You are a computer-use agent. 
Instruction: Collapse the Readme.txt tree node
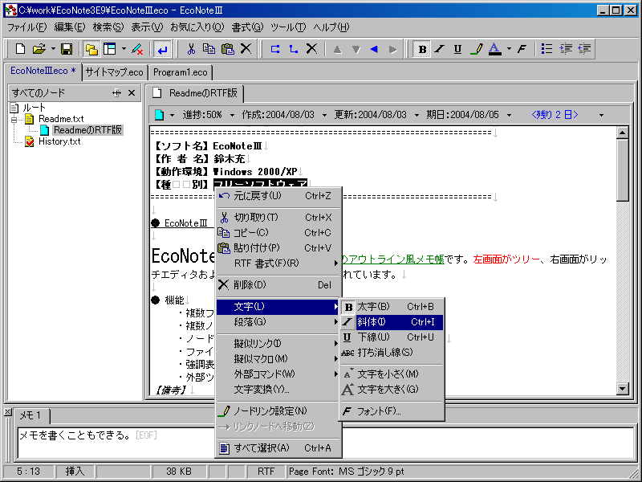pyautogui.click(x=14, y=120)
